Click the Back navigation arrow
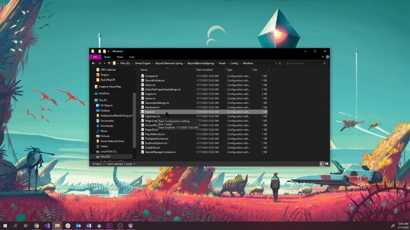The width and height of the screenshot is (410, 230). (93, 63)
